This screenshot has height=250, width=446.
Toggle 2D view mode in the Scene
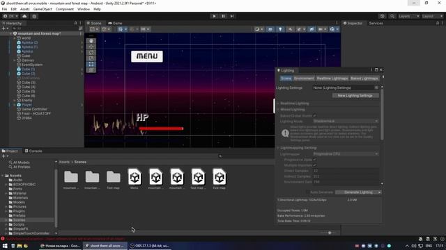tap(270, 29)
